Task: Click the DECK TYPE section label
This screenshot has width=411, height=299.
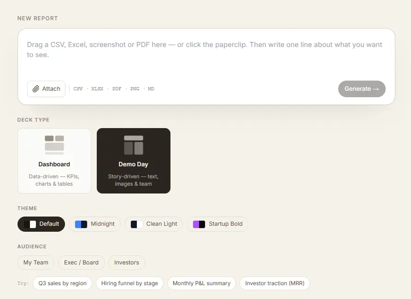Action: [33, 120]
